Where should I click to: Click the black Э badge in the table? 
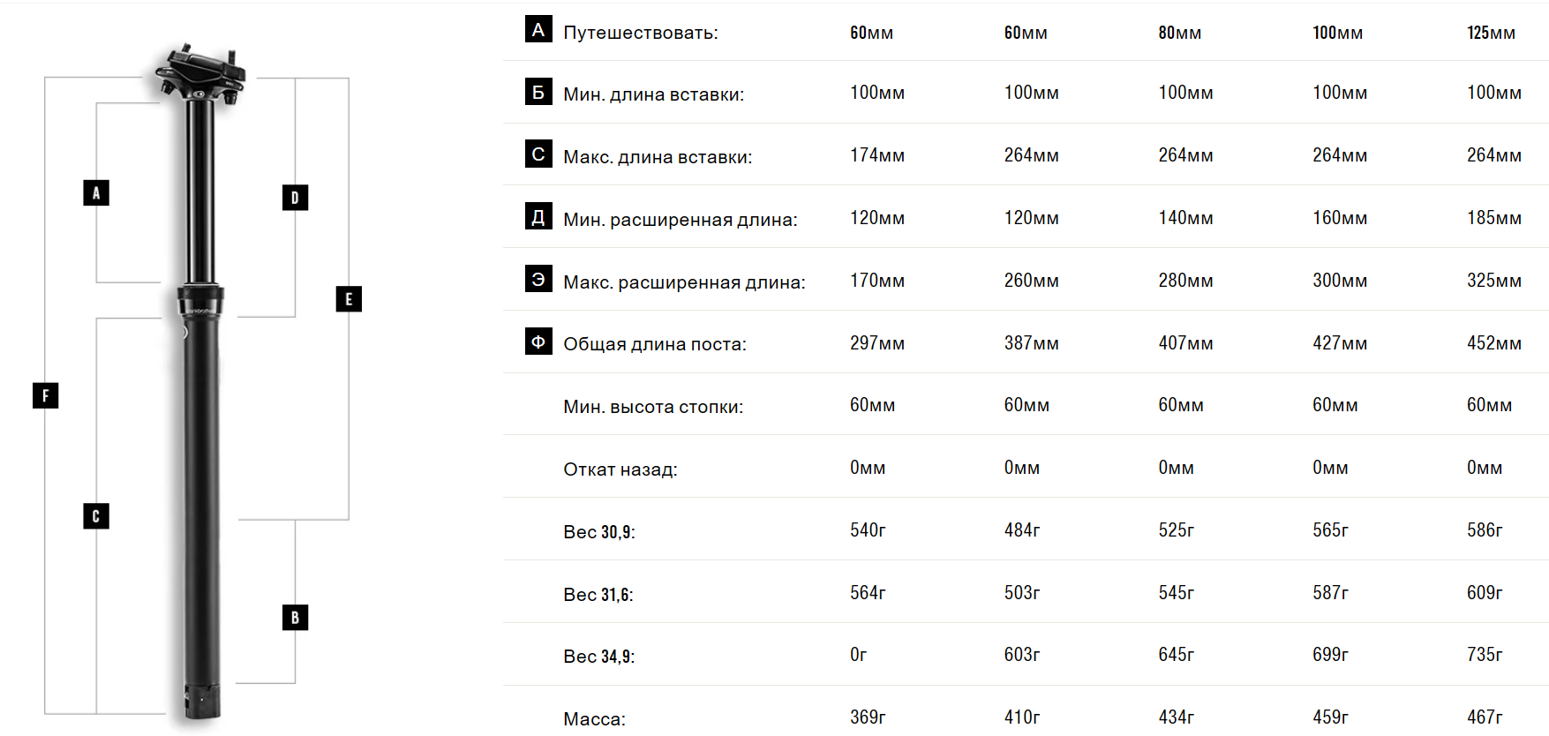coord(538,279)
